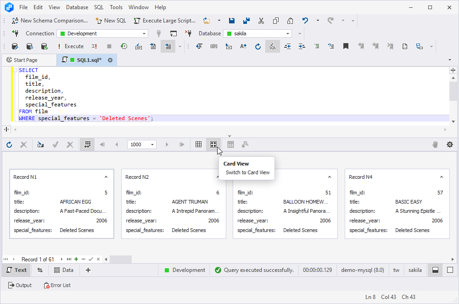This screenshot has width=459, height=304.
Task: Add a new view with plus tab
Action: [x=88, y=270]
